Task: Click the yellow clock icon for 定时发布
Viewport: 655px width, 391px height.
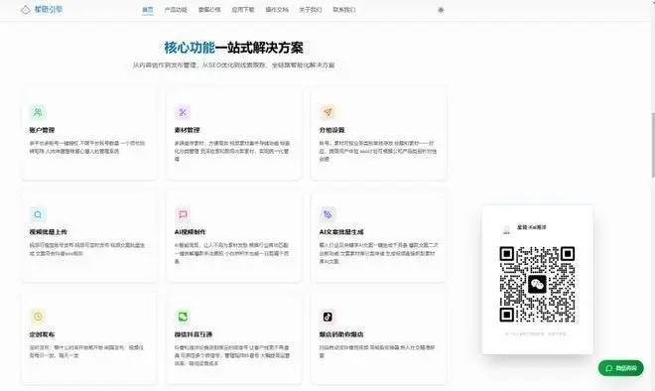Action: pyautogui.click(x=38, y=317)
